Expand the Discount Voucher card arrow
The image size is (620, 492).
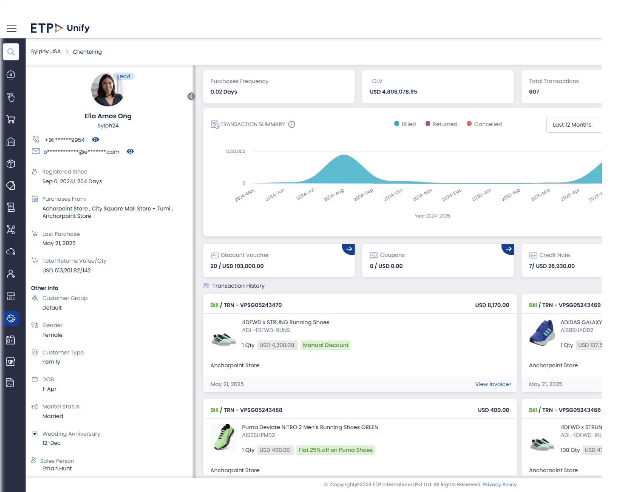[x=348, y=249]
